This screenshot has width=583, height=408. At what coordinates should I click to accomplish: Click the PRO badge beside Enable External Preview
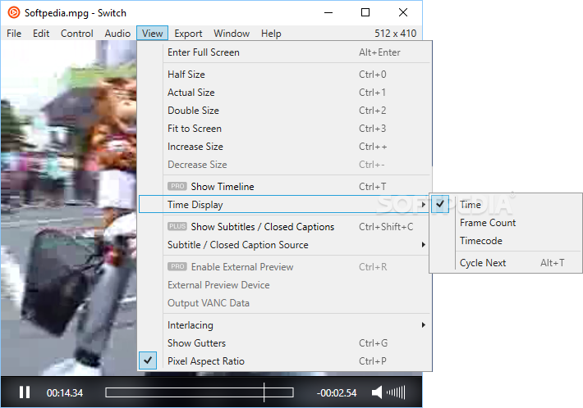[177, 266]
